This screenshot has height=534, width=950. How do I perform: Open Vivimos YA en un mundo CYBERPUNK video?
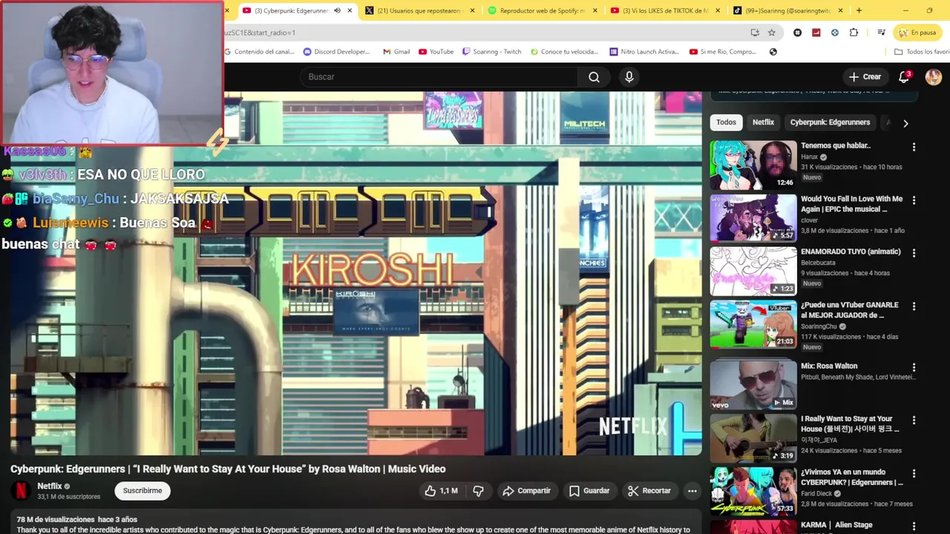coord(753,491)
